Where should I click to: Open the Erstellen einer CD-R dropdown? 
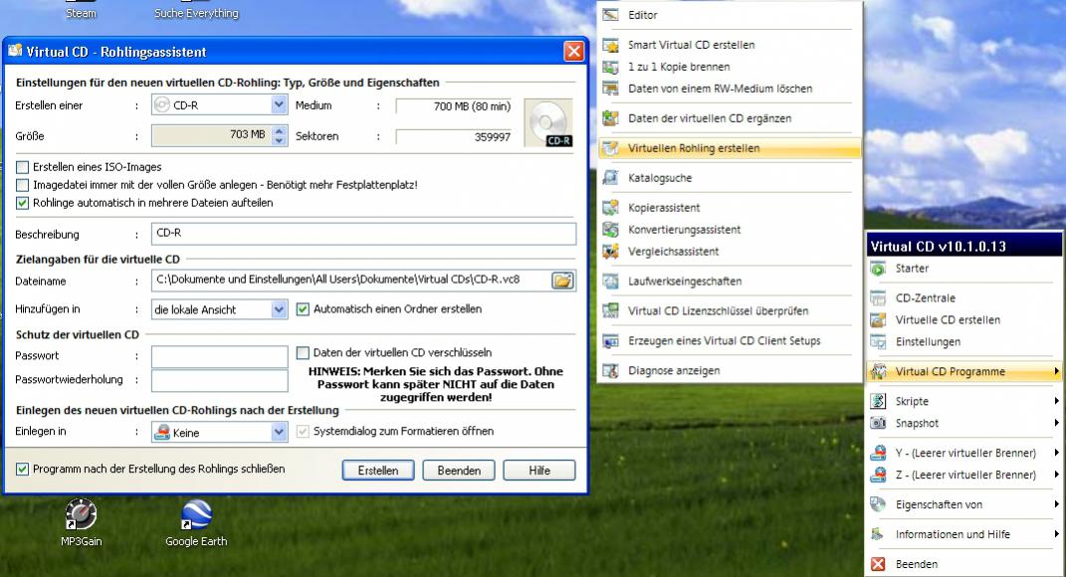click(x=278, y=104)
